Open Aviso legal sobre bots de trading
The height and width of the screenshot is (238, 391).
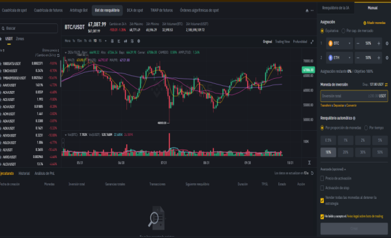click(x=365, y=217)
